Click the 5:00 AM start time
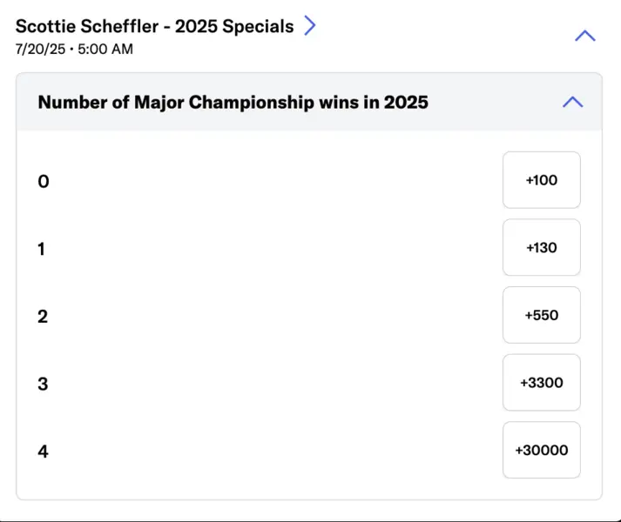This screenshot has height=522, width=621. [105, 49]
